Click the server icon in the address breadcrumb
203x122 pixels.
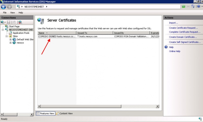tap(18, 7)
